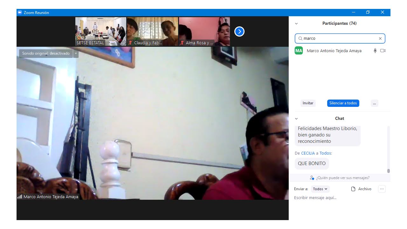Image resolution: width=407 pixels, height=229 pixels.
Task: Click the chat scrollbar thumb
Action: click(388, 171)
